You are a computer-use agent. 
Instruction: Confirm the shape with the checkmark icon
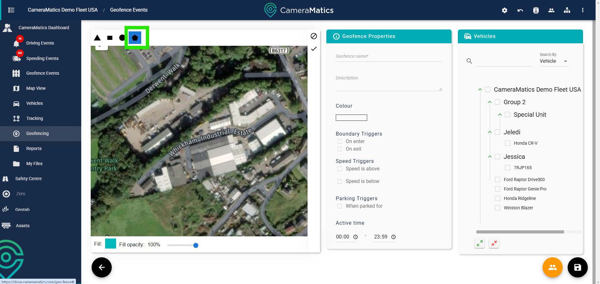point(313,49)
